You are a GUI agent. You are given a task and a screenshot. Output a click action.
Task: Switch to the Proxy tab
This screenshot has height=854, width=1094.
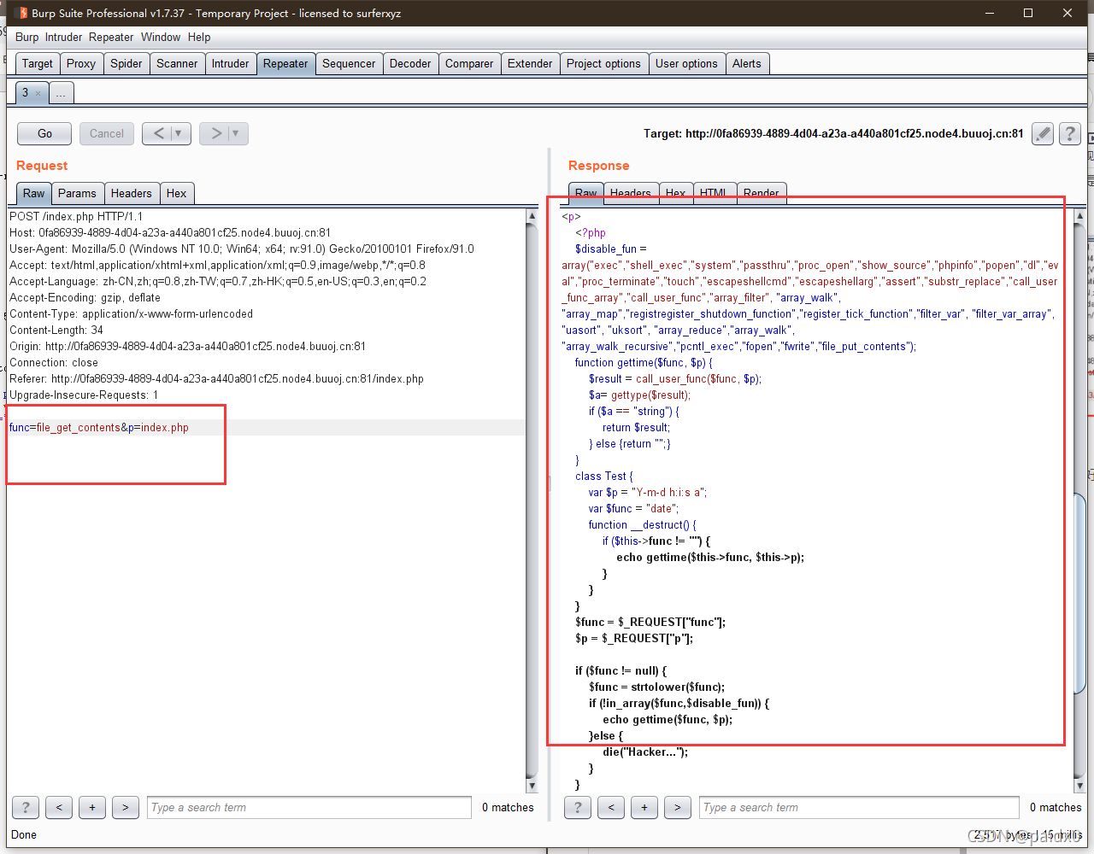coord(81,63)
